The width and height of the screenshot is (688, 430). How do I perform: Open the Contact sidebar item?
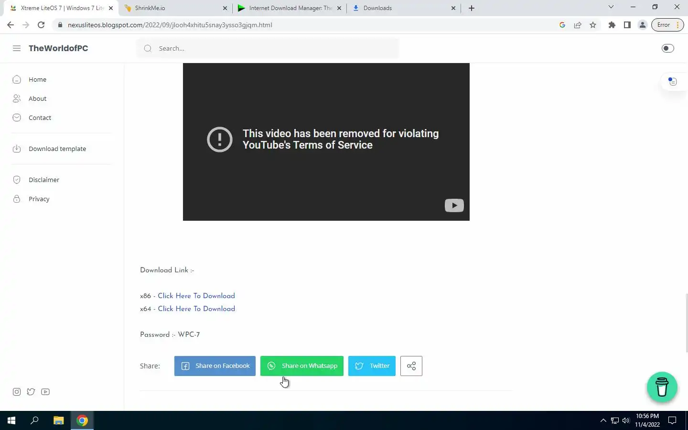(40, 118)
